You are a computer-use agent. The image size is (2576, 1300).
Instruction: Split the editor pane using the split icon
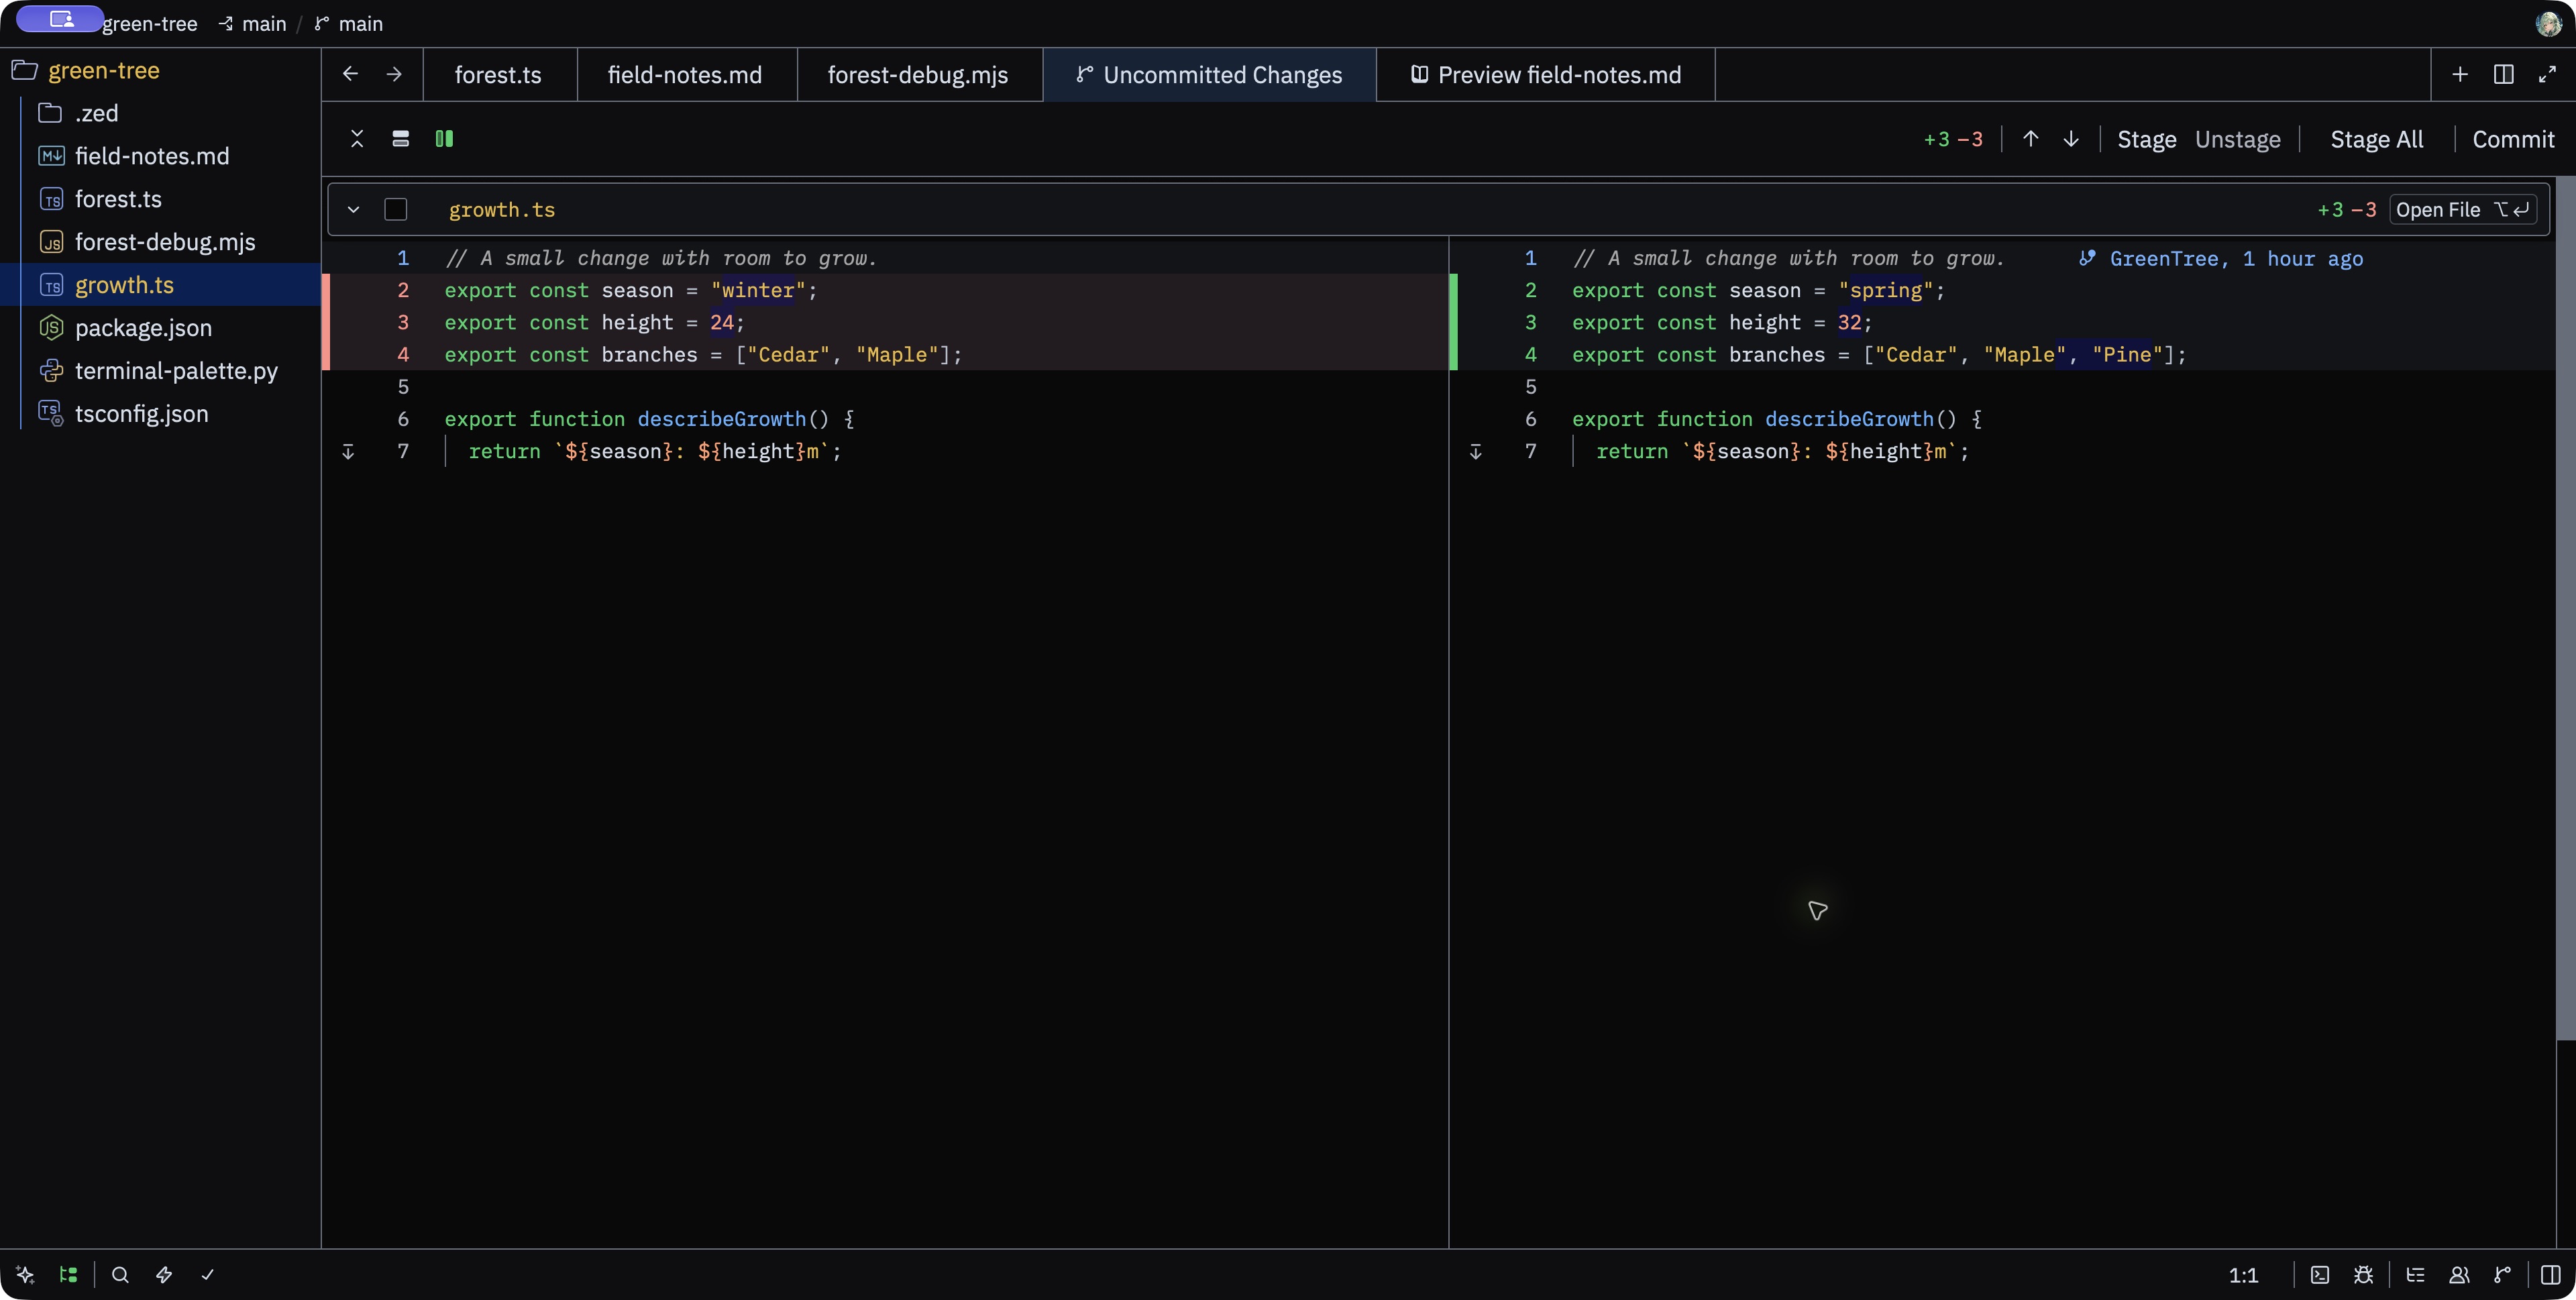[x=2504, y=74]
